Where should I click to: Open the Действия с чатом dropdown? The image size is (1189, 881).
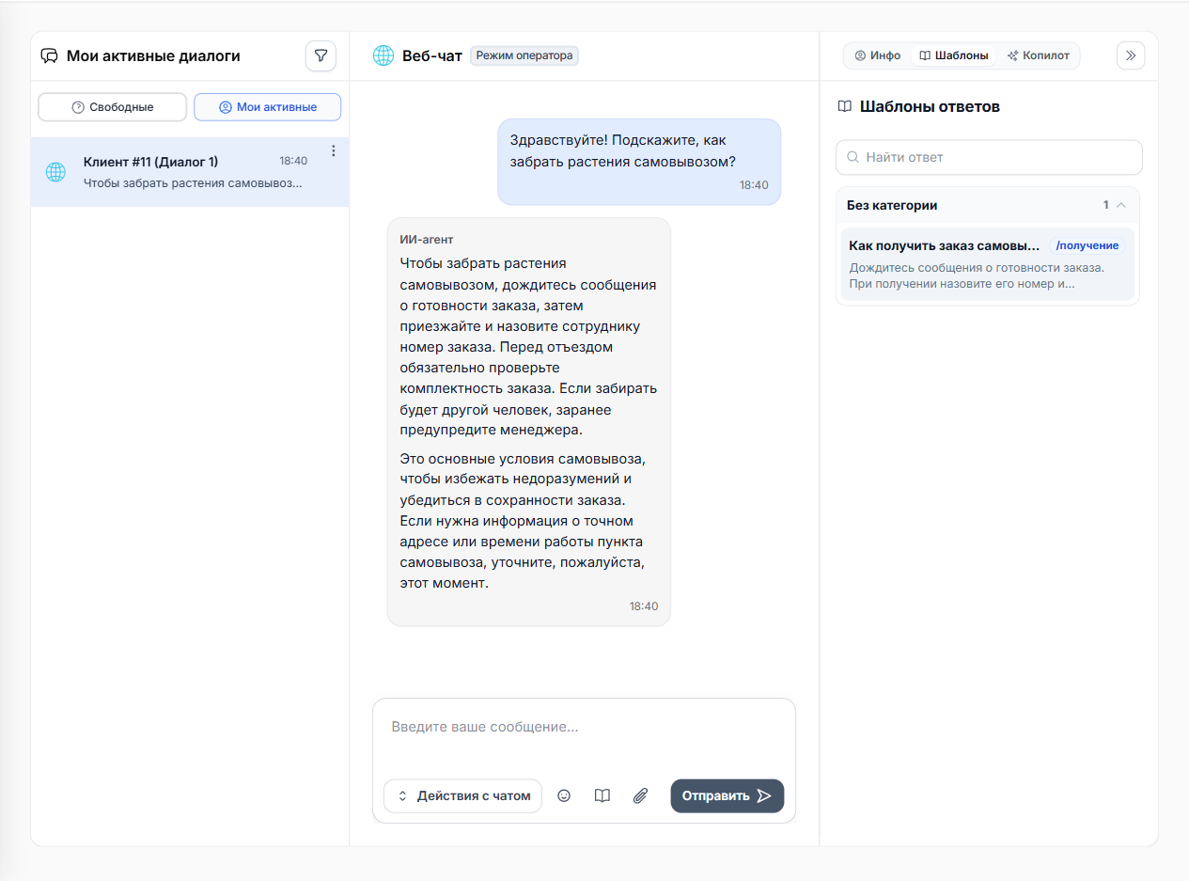tap(463, 795)
